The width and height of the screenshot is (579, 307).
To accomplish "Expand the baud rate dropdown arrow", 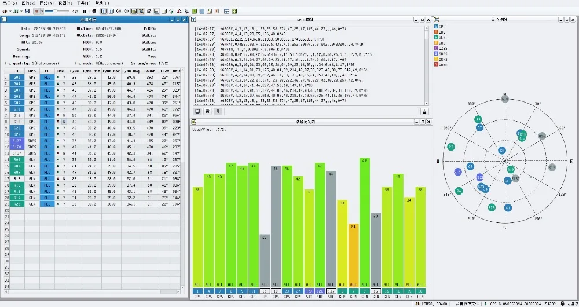I will [21, 11].
